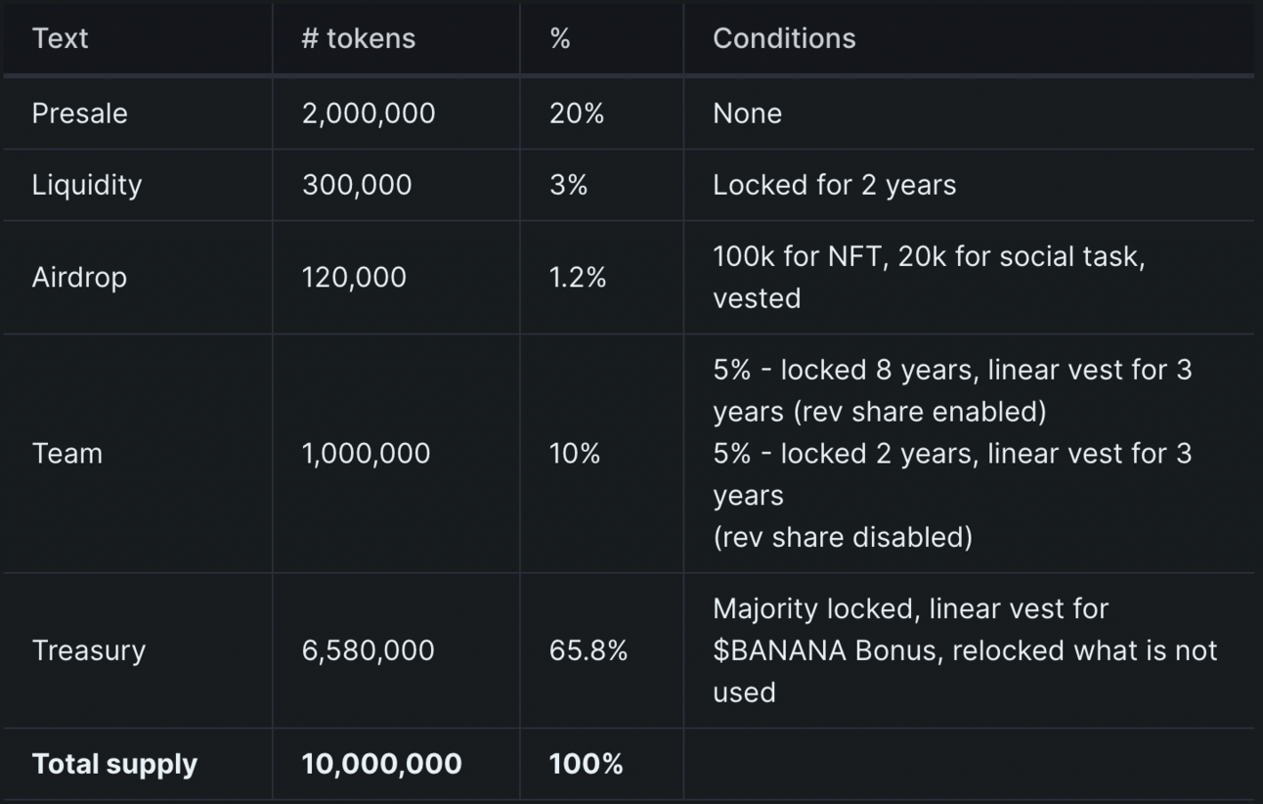
Task: Click the Total supply 10,000,000 value
Action: coord(382,764)
